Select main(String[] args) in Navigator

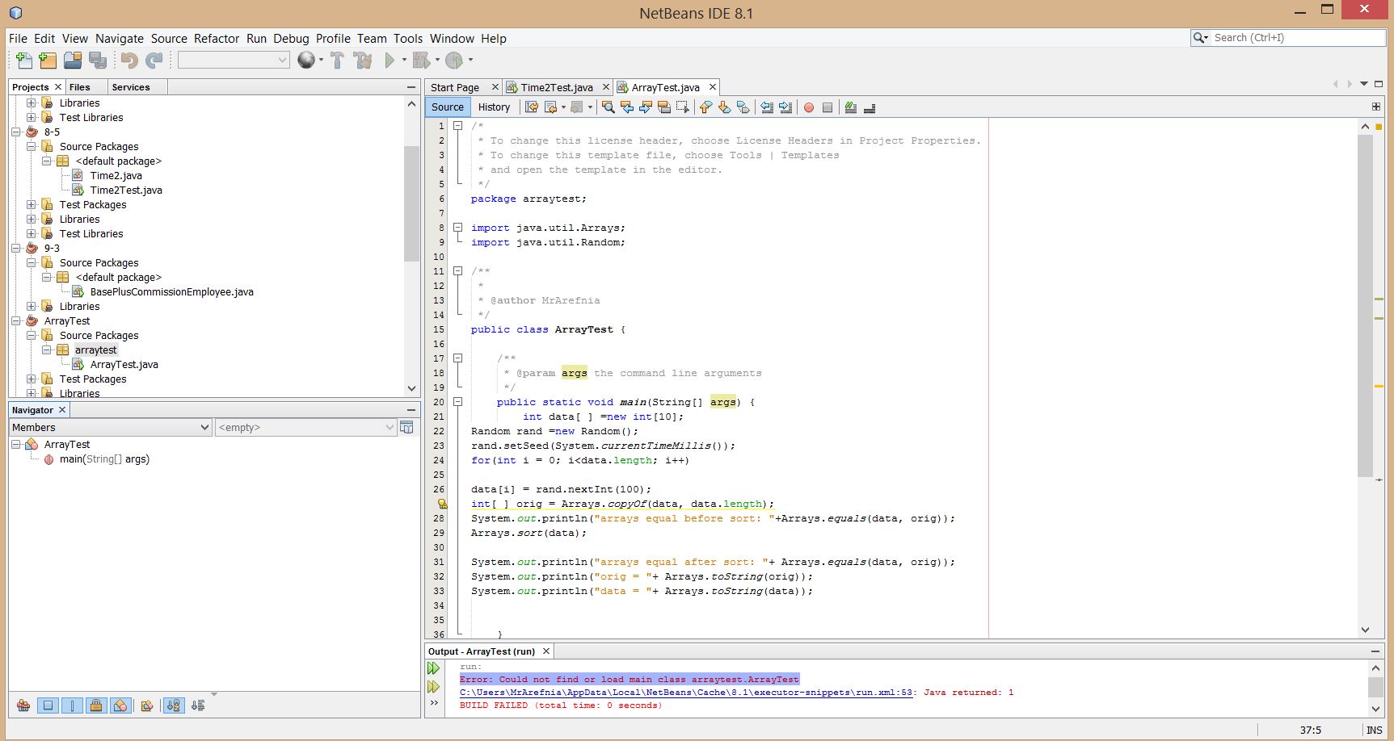click(104, 459)
